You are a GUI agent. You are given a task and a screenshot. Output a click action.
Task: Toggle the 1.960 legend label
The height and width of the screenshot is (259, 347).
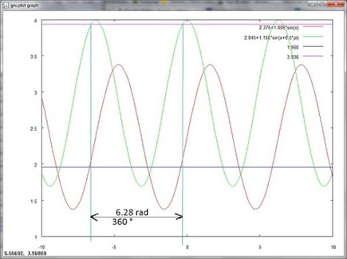[x=293, y=47]
